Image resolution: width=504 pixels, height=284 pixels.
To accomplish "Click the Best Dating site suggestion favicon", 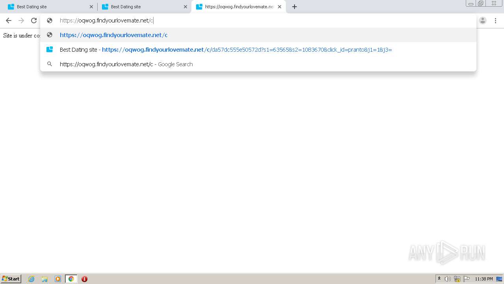I will click(x=50, y=50).
